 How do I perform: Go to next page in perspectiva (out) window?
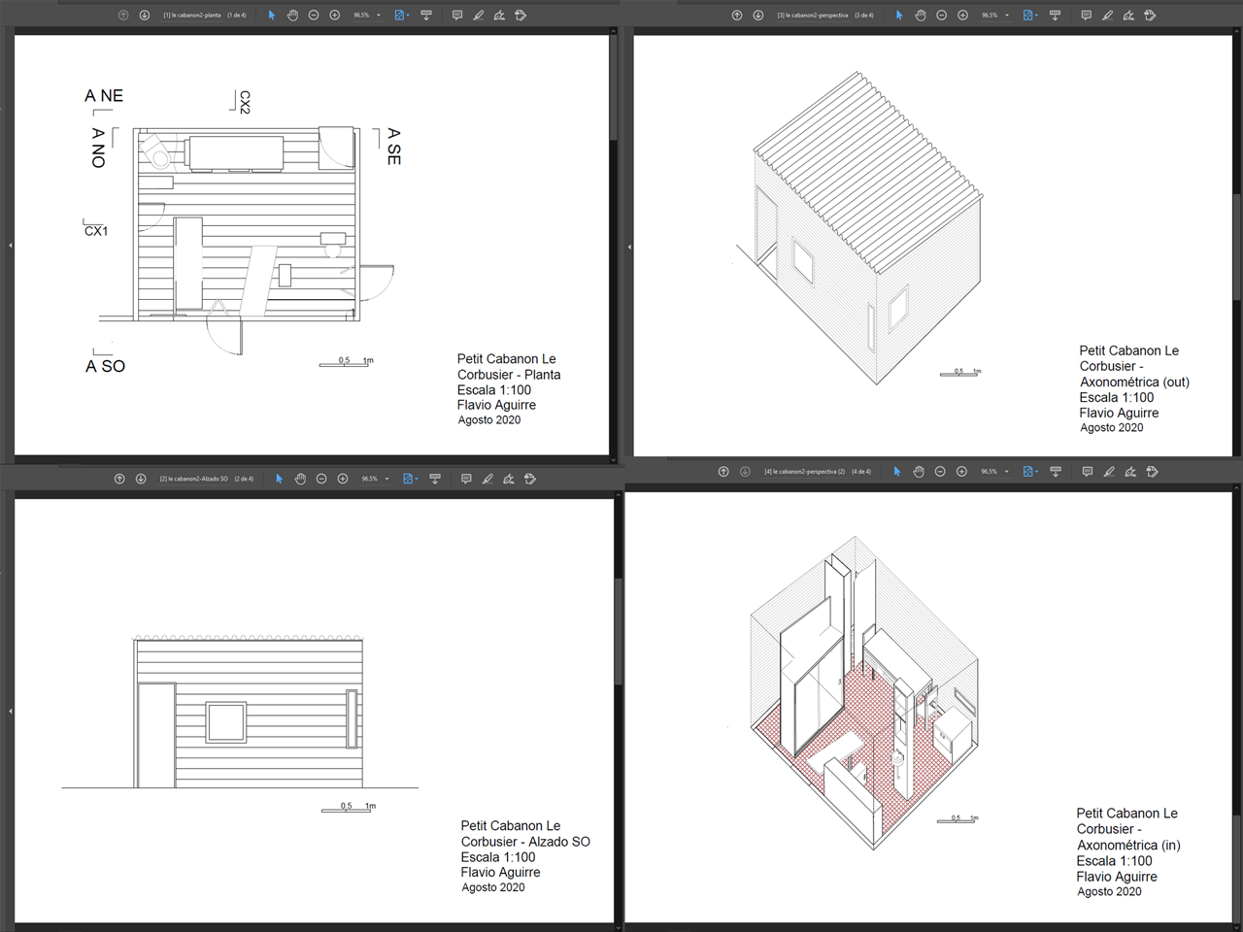click(758, 16)
